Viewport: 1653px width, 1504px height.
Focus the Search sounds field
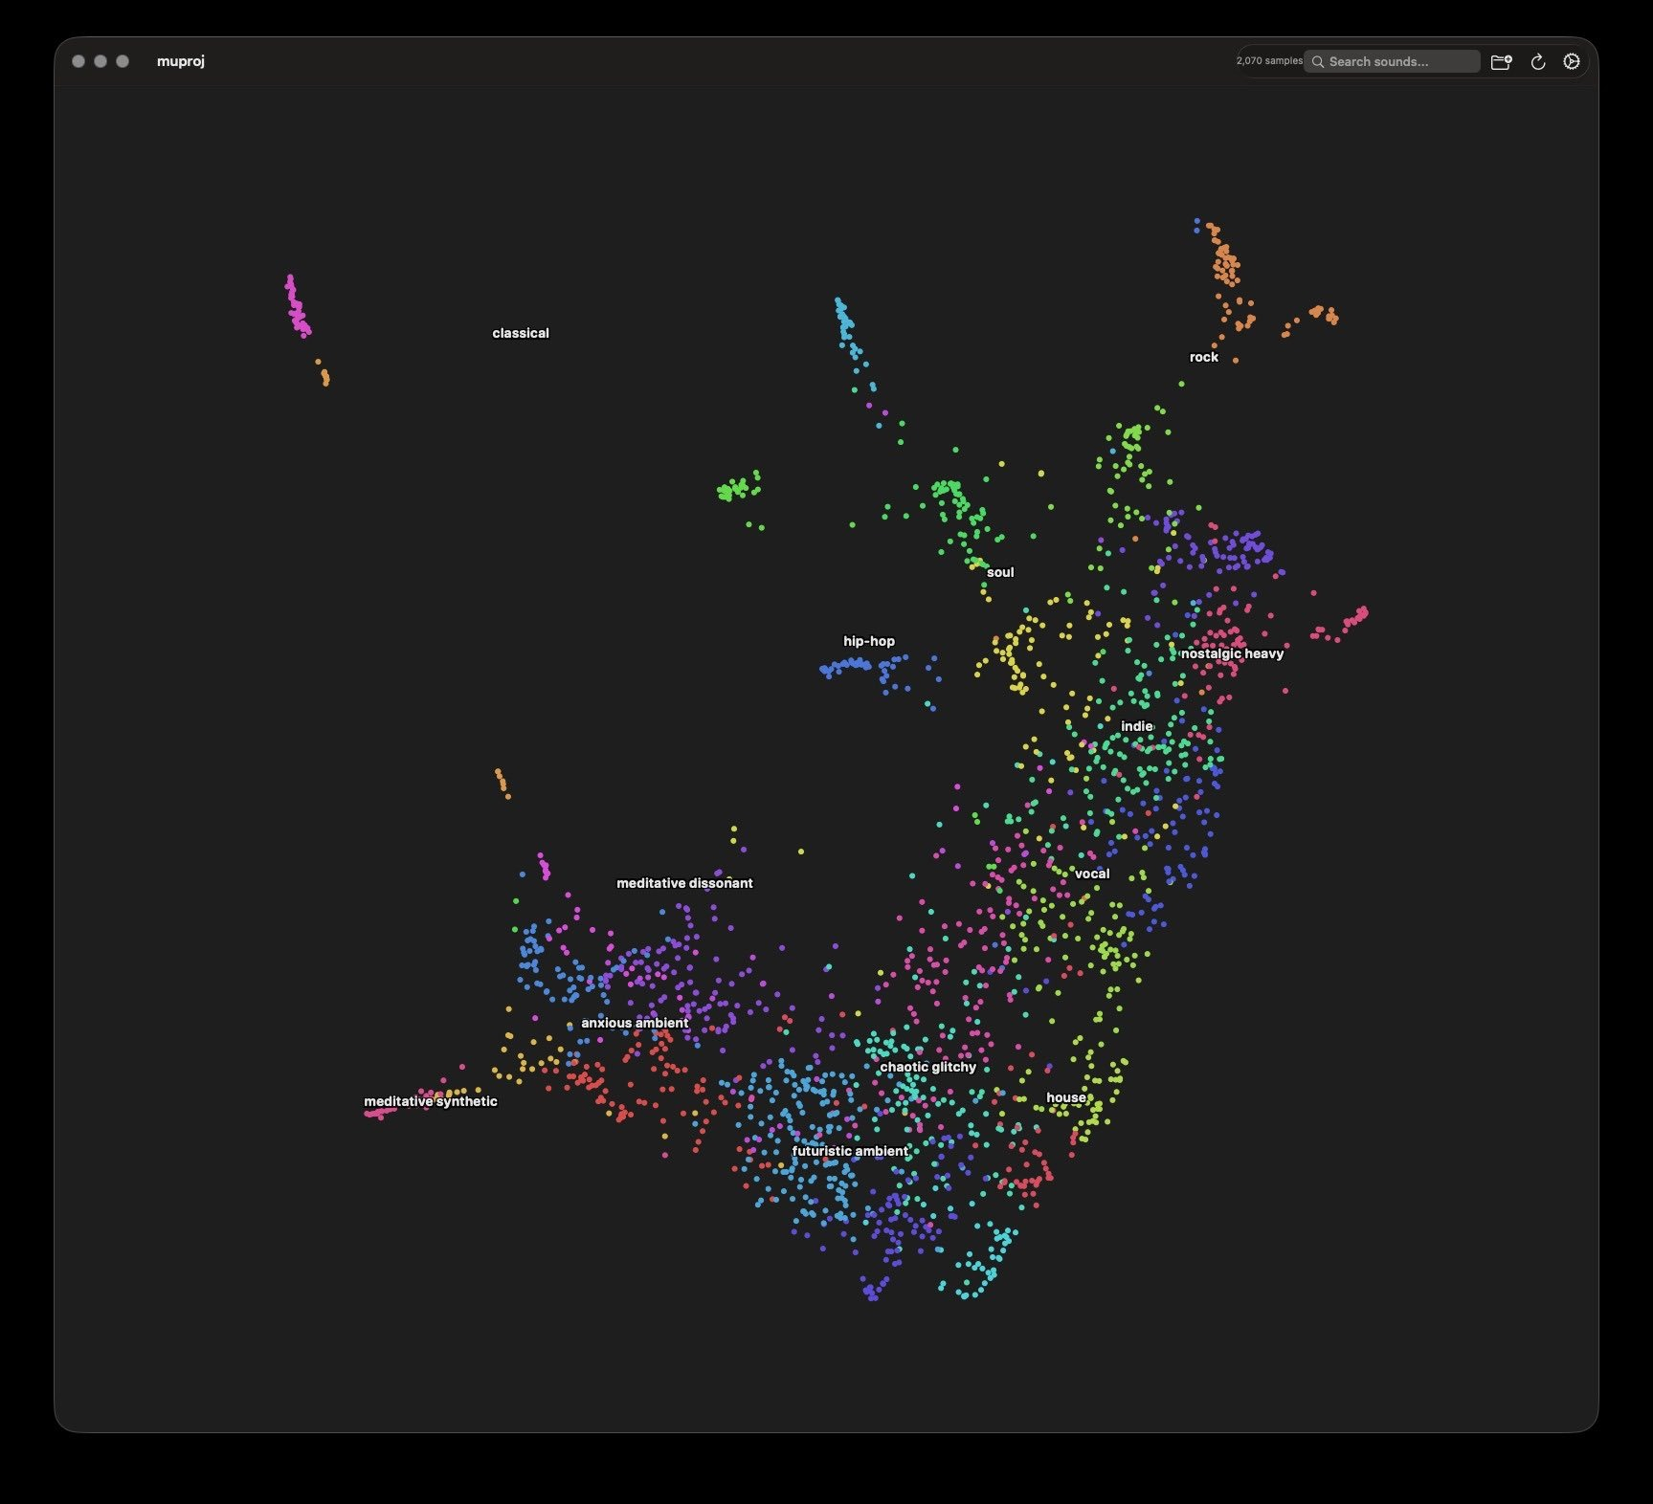click(x=1393, y=62)
